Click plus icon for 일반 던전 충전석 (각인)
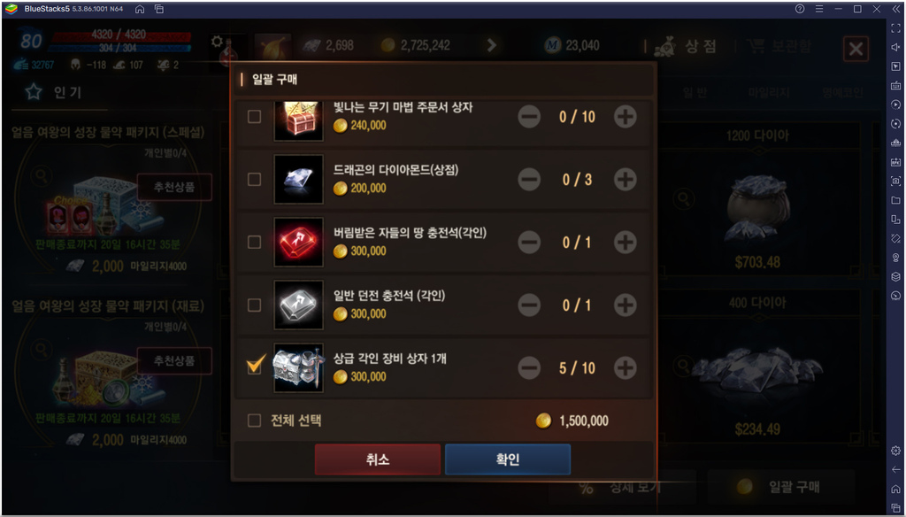 625,305
